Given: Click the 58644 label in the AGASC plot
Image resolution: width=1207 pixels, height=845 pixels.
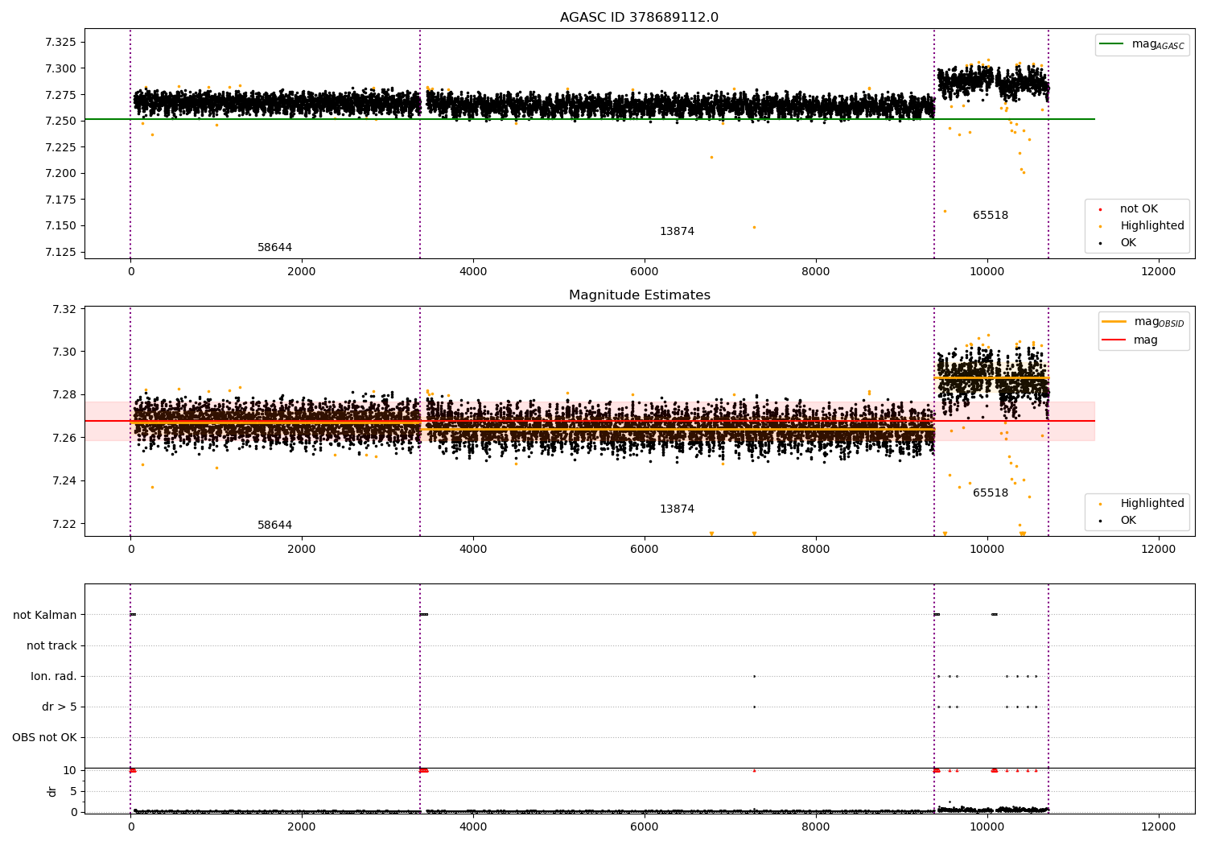Looking at the screenshot, I should [274, 248].
